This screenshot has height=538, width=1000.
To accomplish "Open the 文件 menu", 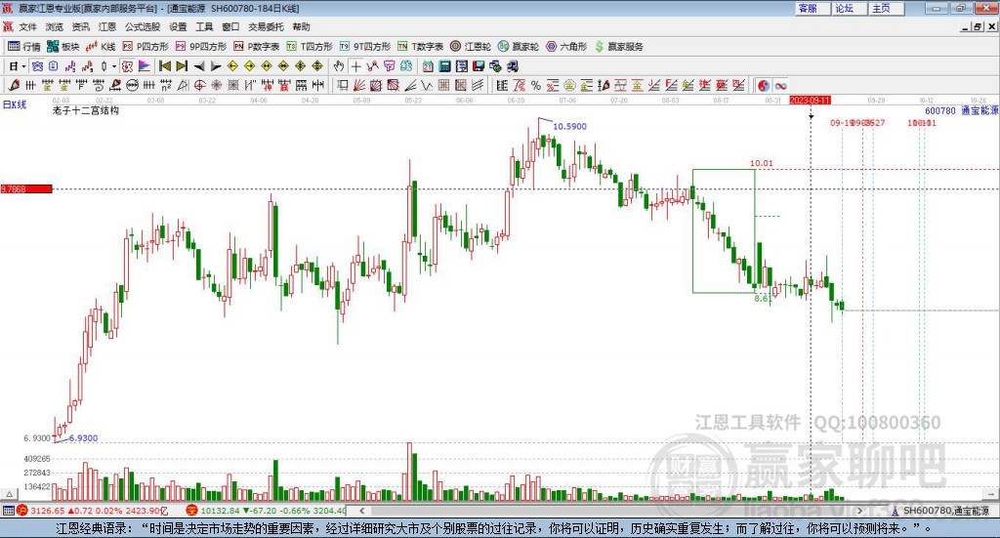I will click(27, 26).
